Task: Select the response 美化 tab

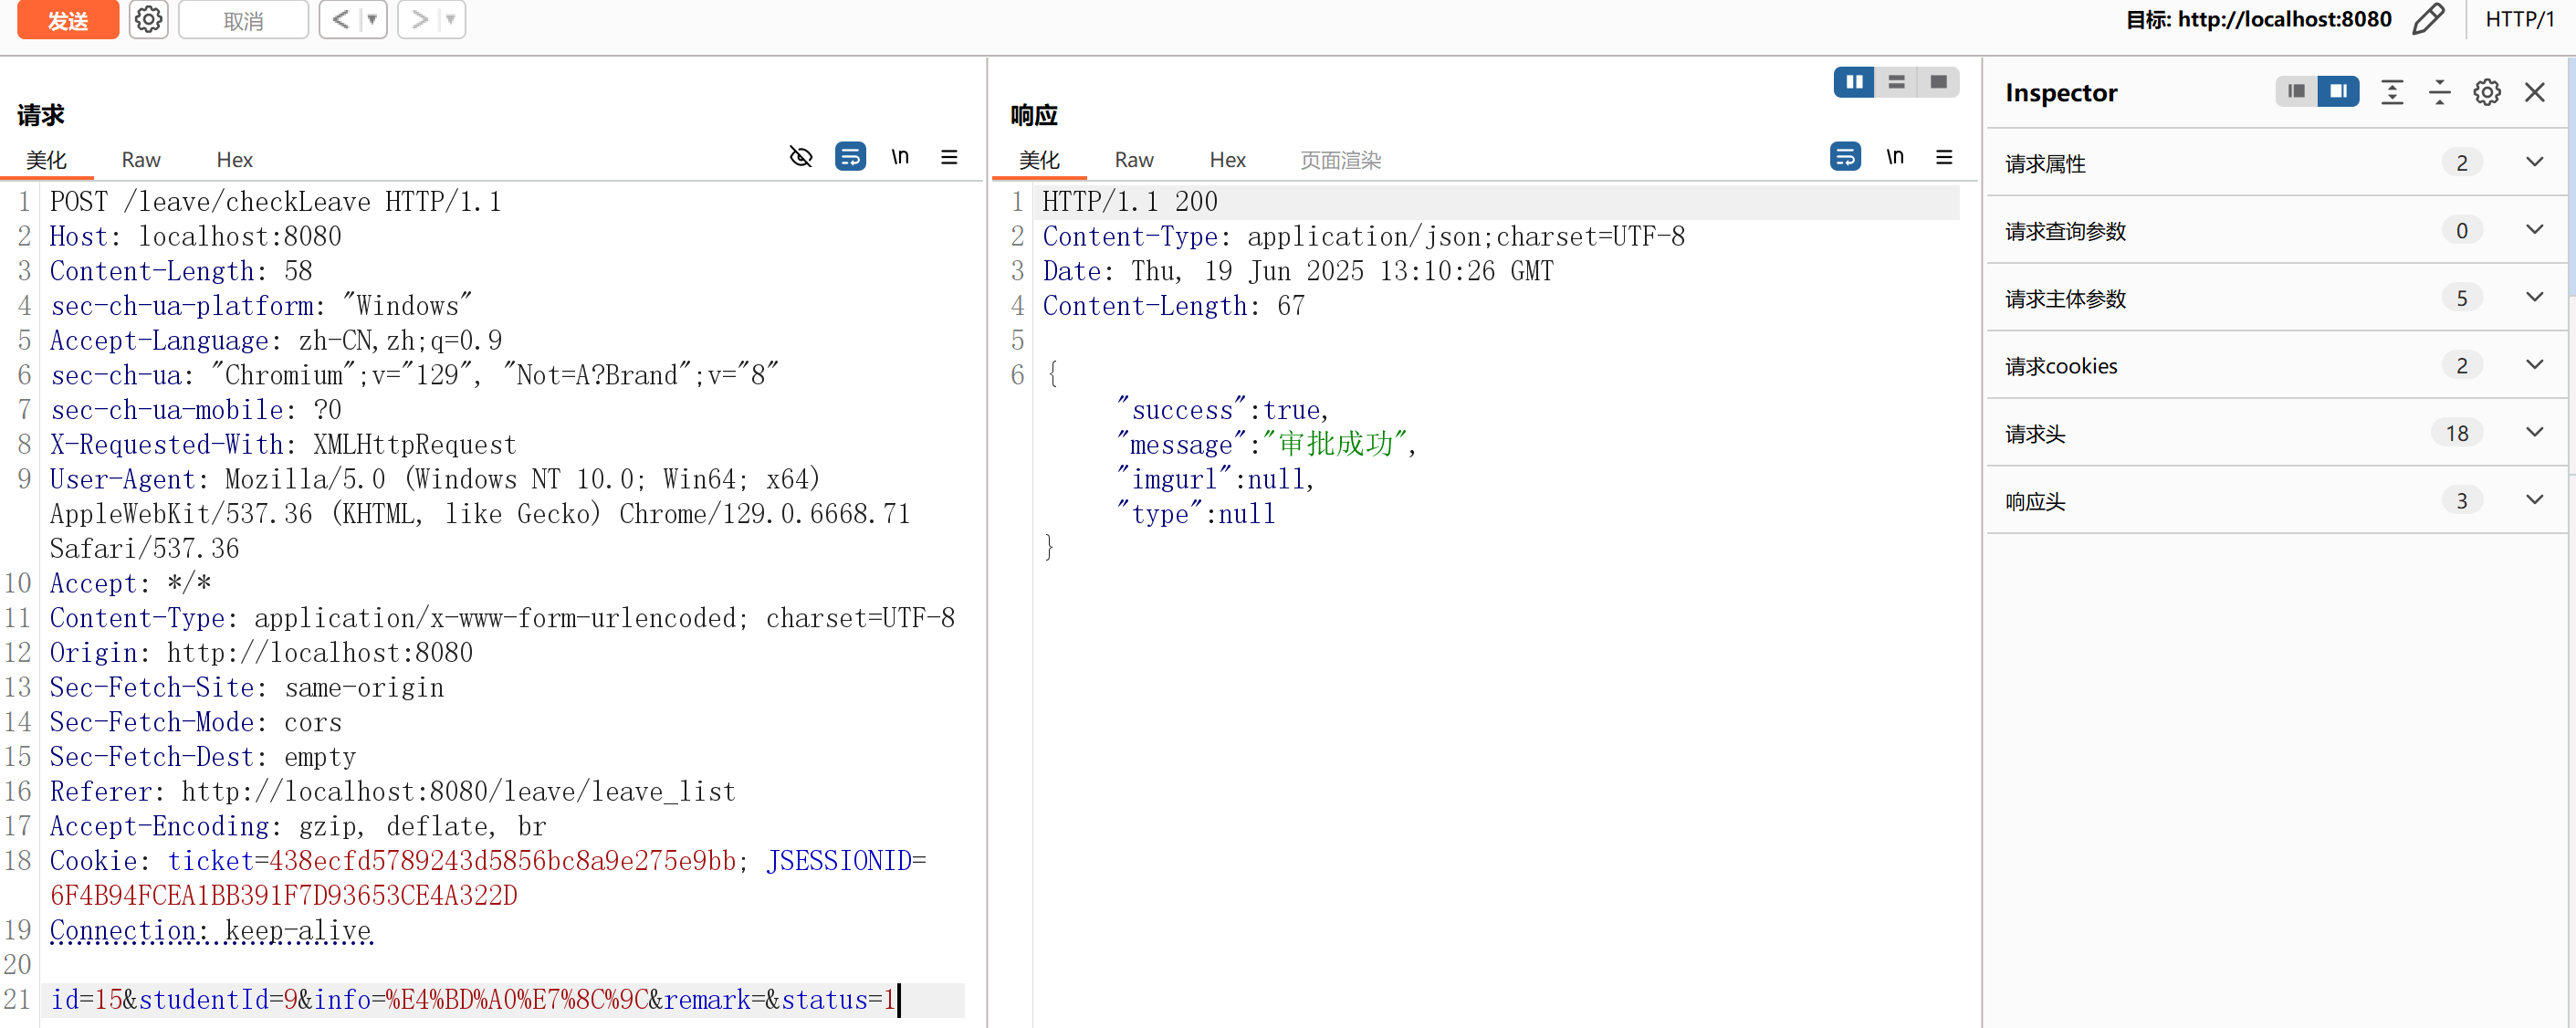Action: point(1039,159)
